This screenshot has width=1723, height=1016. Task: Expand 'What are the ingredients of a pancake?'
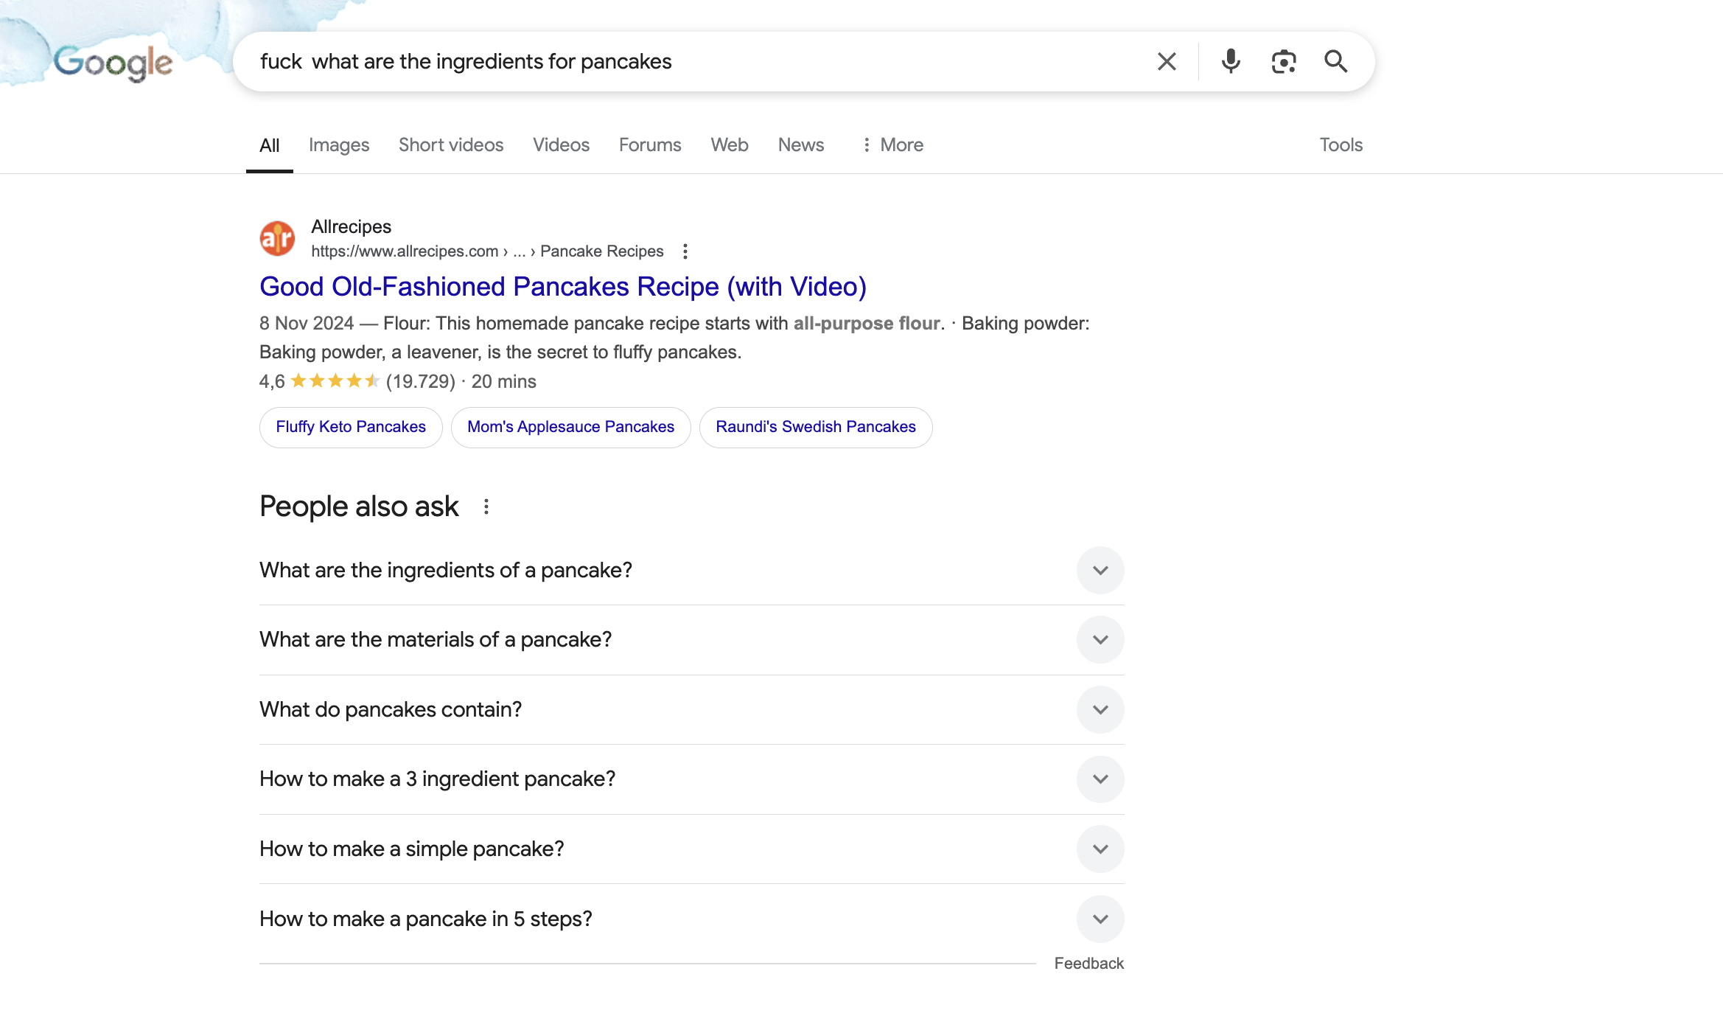point(691,570)
